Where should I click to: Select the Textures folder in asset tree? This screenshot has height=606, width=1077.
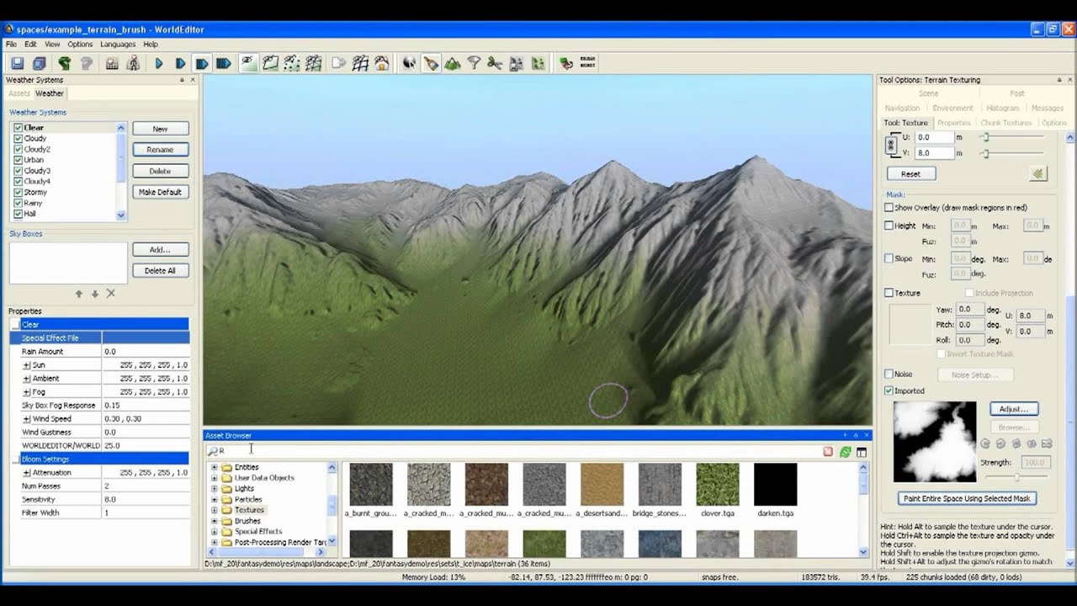249,510
